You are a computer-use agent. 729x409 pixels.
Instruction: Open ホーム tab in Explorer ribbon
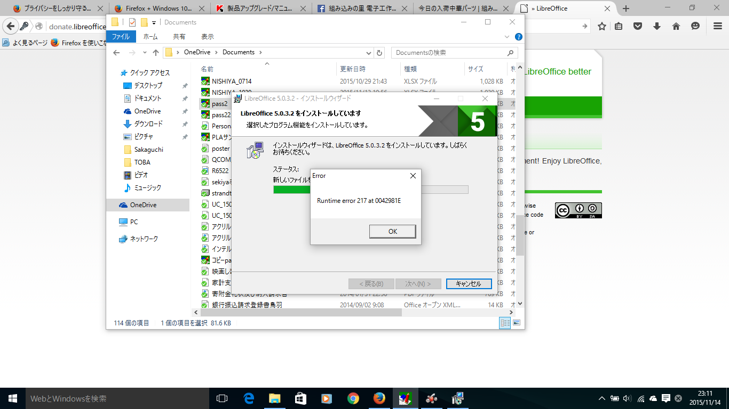coord(150,37)
